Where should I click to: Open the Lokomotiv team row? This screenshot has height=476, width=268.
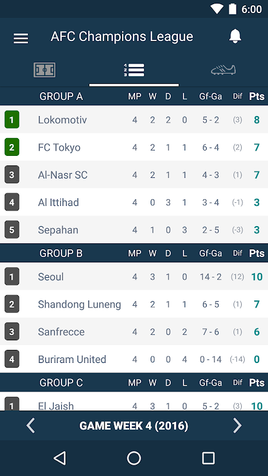134,120
